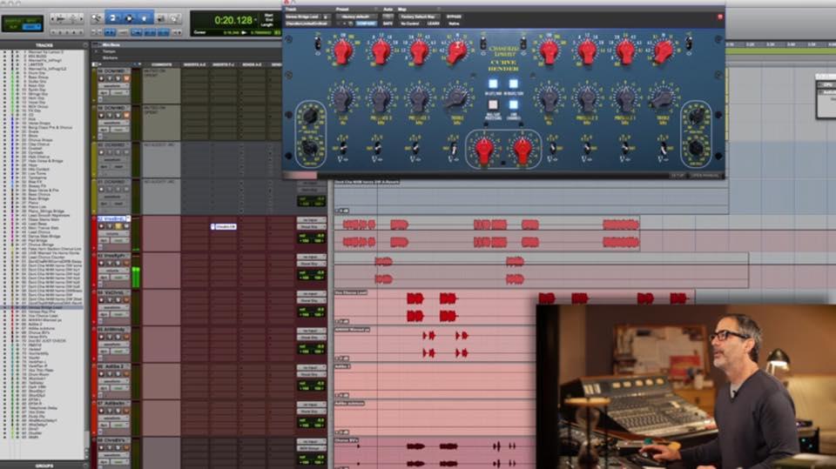Record-enable the ArMmdy track
Viewport: 836px width, 469px height.
coord(102,337)
